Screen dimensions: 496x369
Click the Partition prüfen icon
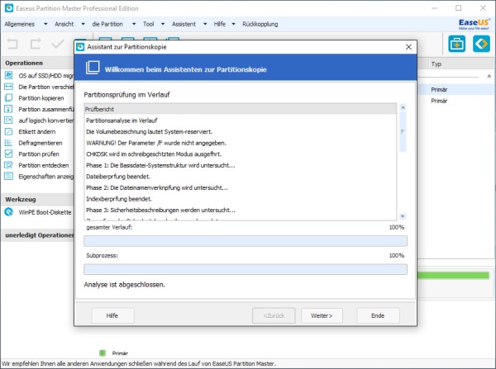click(8, 154)
